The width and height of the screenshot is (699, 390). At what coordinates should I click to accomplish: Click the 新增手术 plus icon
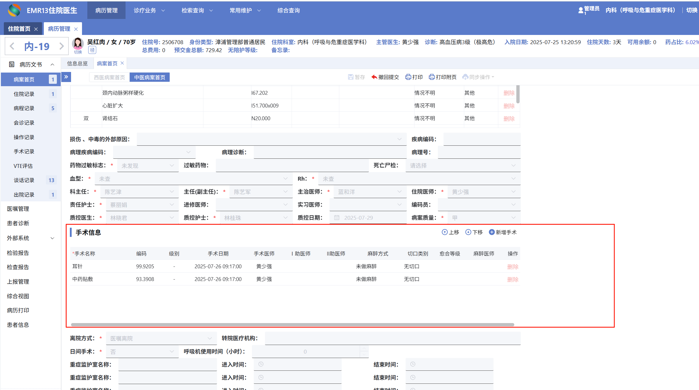(x=491, y=232)
